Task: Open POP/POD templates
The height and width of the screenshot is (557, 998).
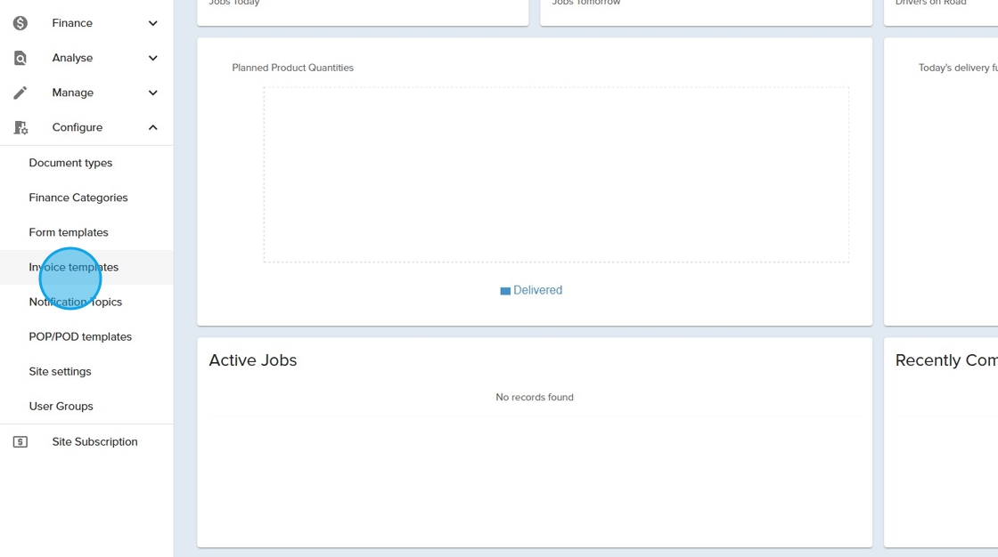Action: click(80, 336)
